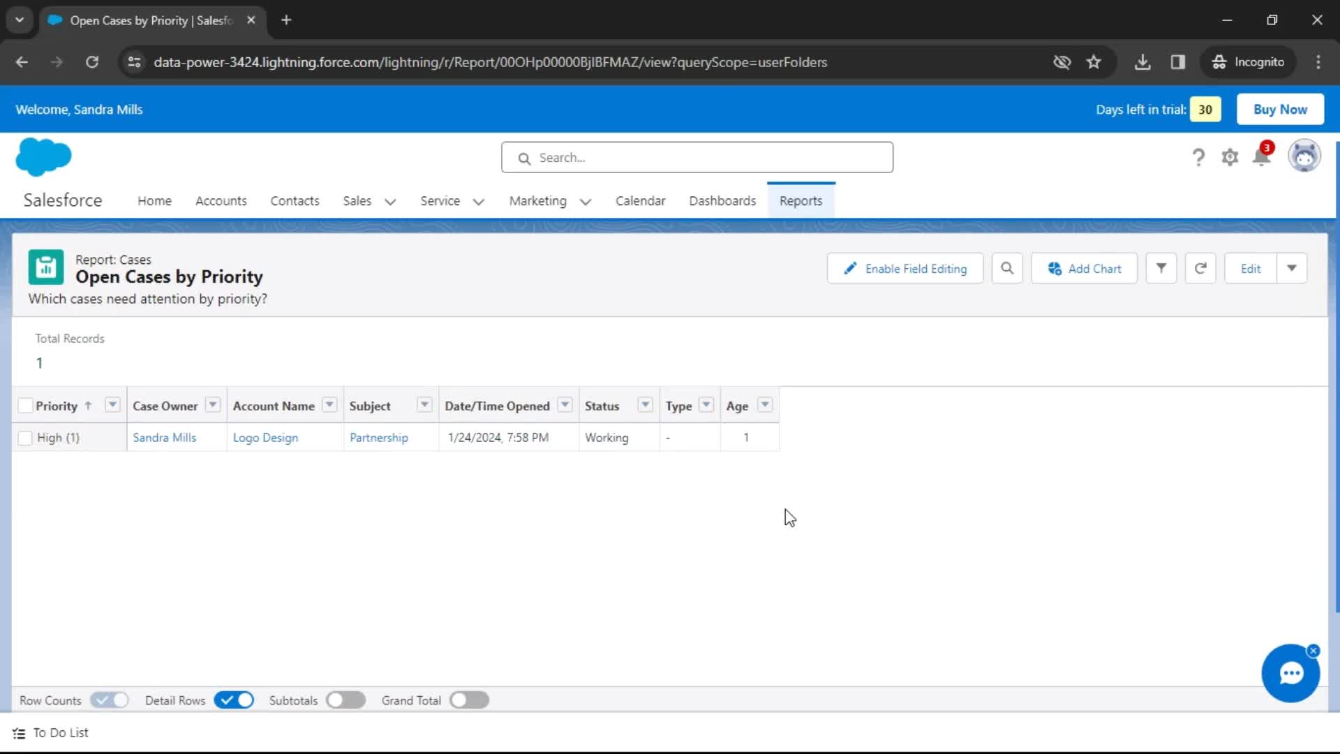Image resolution: width=1340 pixels, height=754 pixels.
Task: Open the Contacts tab
Action: point(295,201)
